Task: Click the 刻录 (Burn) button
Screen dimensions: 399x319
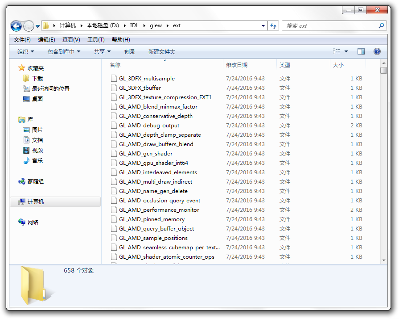Action: coord(130,52)
